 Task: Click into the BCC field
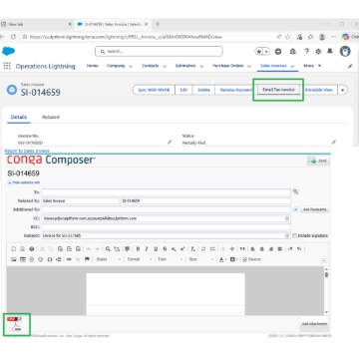(x=166, y=227)
